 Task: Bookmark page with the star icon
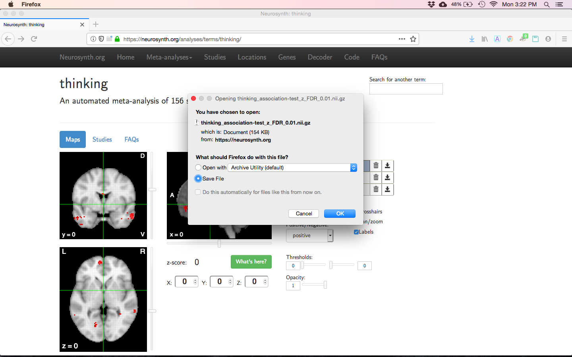click(x=413, y=39)
